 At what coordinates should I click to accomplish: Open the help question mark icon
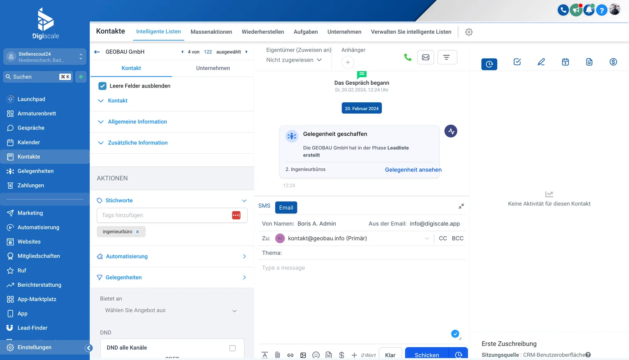(x=601, y=10)
